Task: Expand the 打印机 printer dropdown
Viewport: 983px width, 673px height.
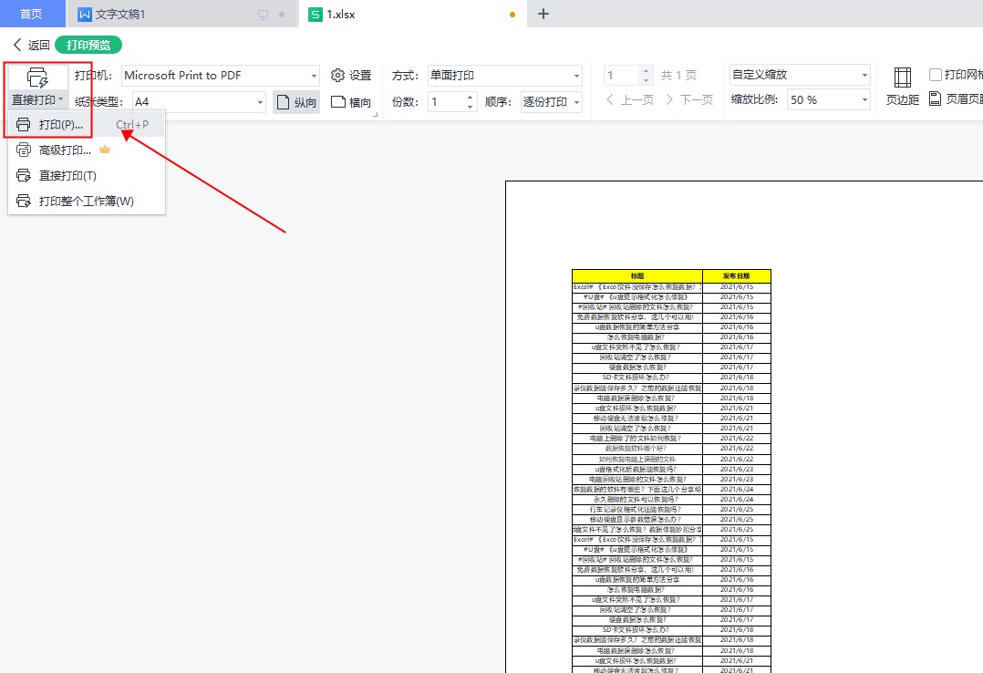Action: point(314,76)
